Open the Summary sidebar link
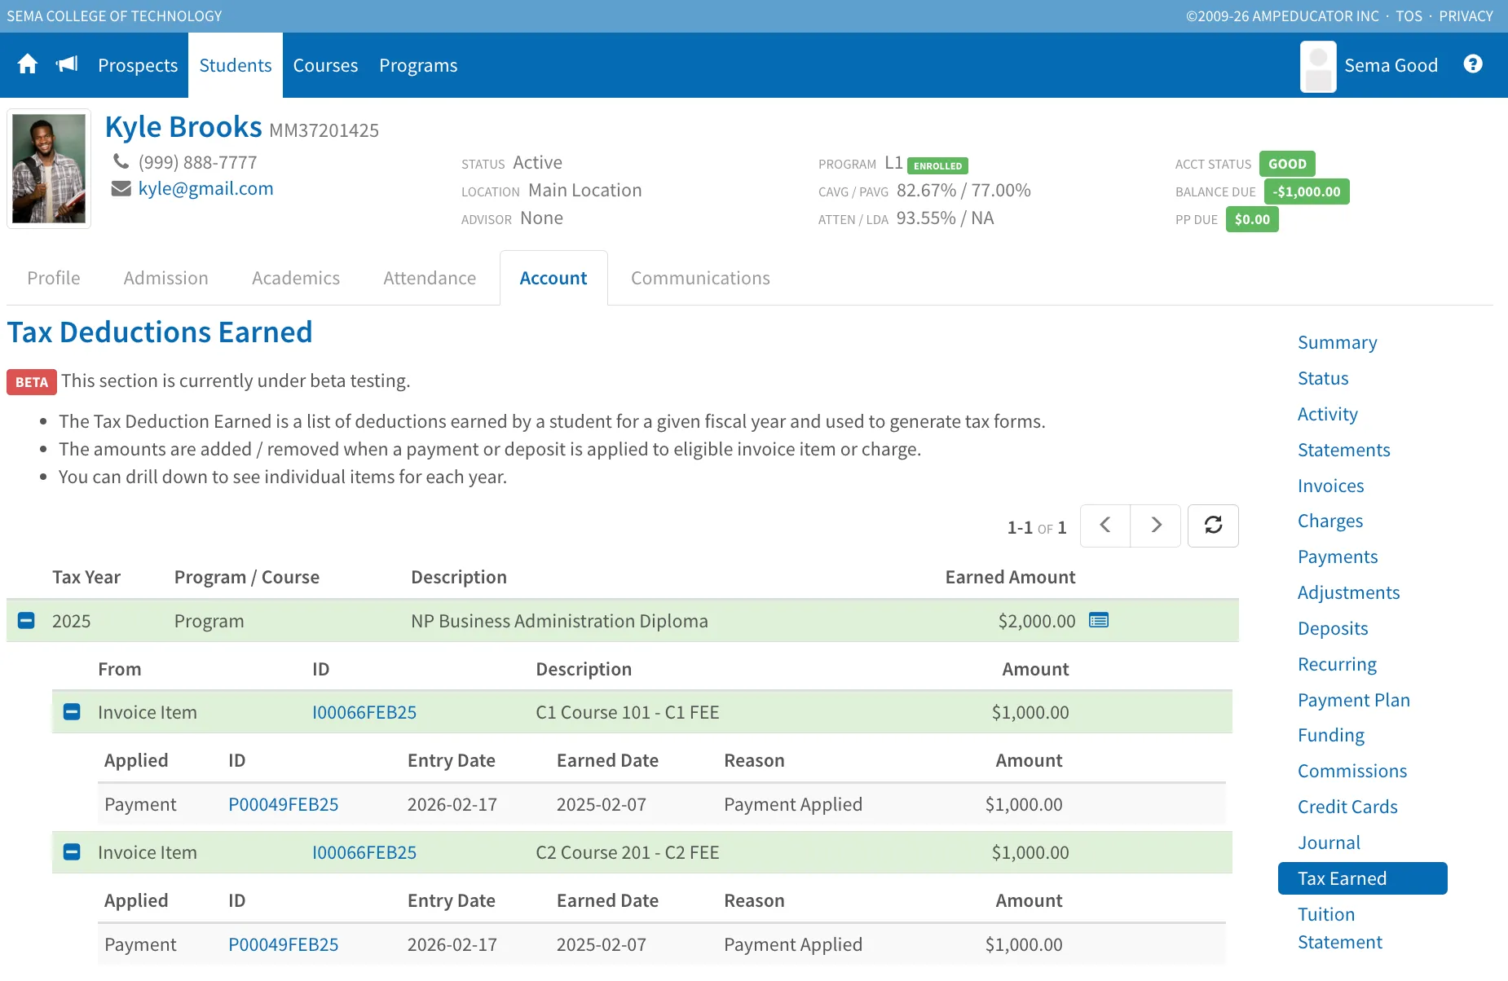Viewport: 1508px width, 981px height. pos(1338,342)
